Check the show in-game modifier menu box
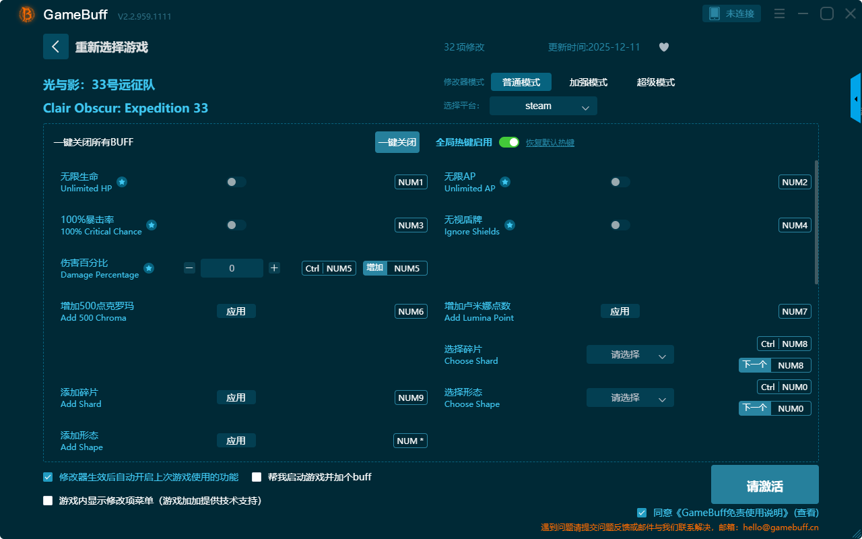 pos(48,501)
